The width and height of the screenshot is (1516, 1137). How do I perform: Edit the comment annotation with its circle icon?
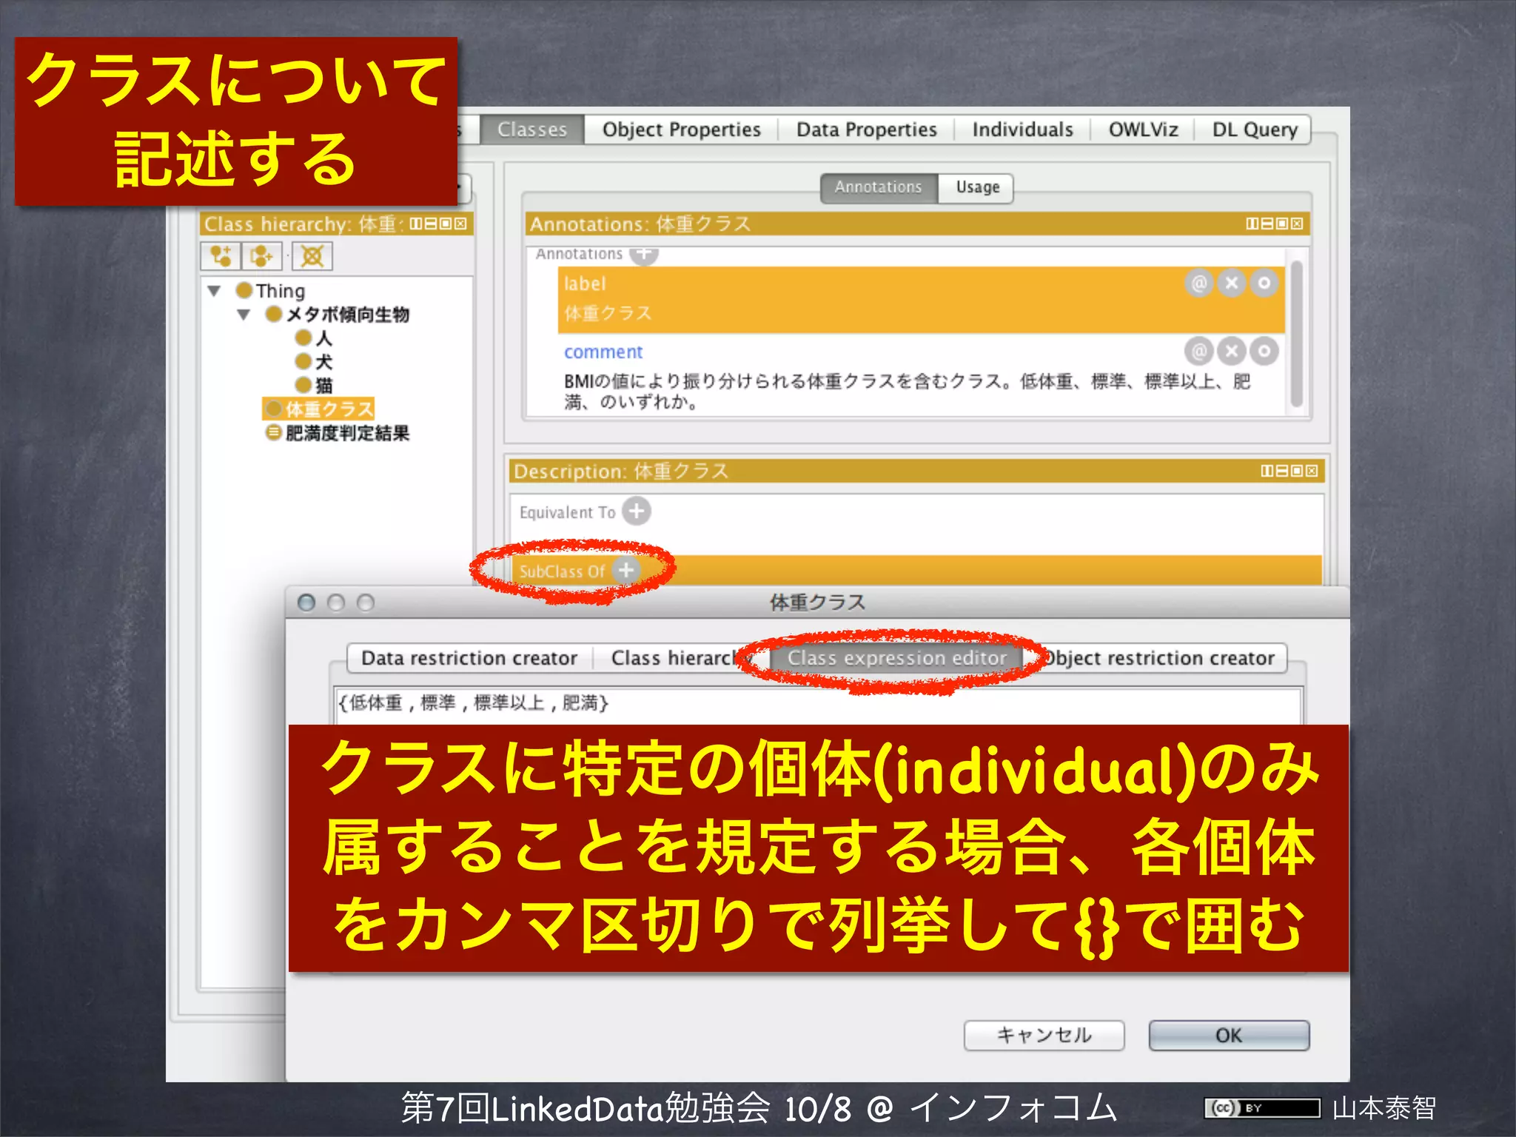[x=1264, y=351]
